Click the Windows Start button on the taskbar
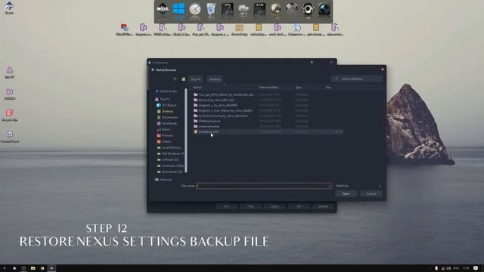Screen dimensions: 484x272 5,268
